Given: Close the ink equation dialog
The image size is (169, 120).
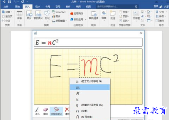Looking at the screenshot, I should [x=141, y=33].
